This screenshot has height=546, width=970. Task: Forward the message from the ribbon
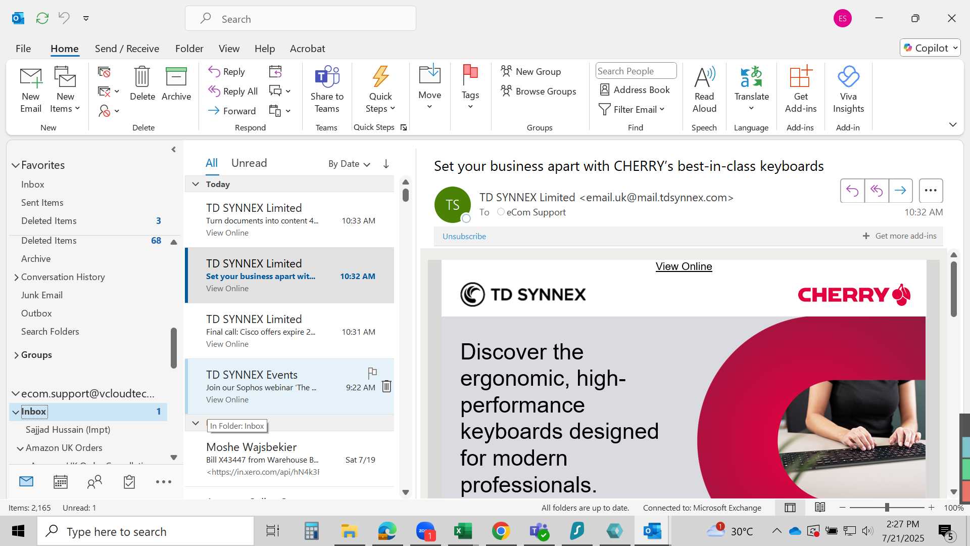(232, 111)
